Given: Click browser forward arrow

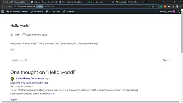Looking at the screenshot, I should tap(6, 7).
